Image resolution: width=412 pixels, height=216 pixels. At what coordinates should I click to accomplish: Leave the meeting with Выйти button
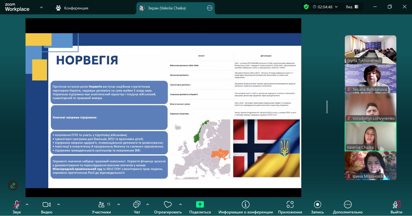(x=396, y=205)
